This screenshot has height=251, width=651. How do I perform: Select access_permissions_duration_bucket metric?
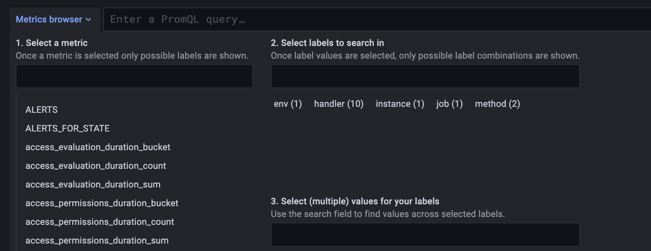102,203
